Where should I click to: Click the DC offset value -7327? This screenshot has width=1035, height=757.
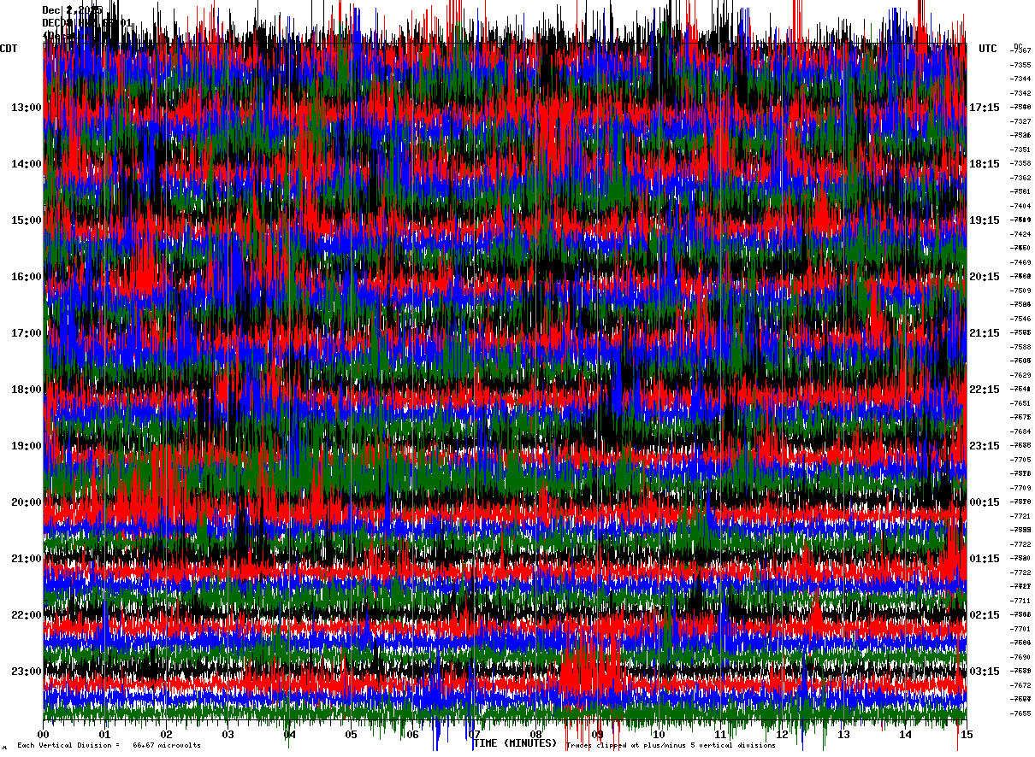pos(1020,121)
